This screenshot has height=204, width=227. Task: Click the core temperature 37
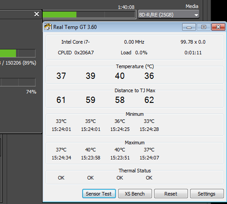coord(61,76)
